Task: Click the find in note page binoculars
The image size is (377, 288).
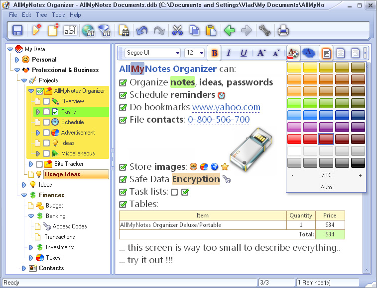Action: (124, 31)
